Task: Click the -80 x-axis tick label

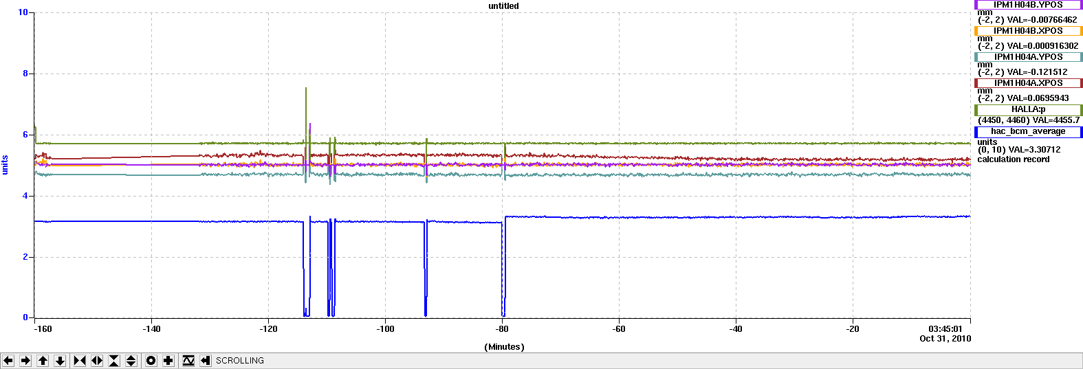Action: click(502, 329)
